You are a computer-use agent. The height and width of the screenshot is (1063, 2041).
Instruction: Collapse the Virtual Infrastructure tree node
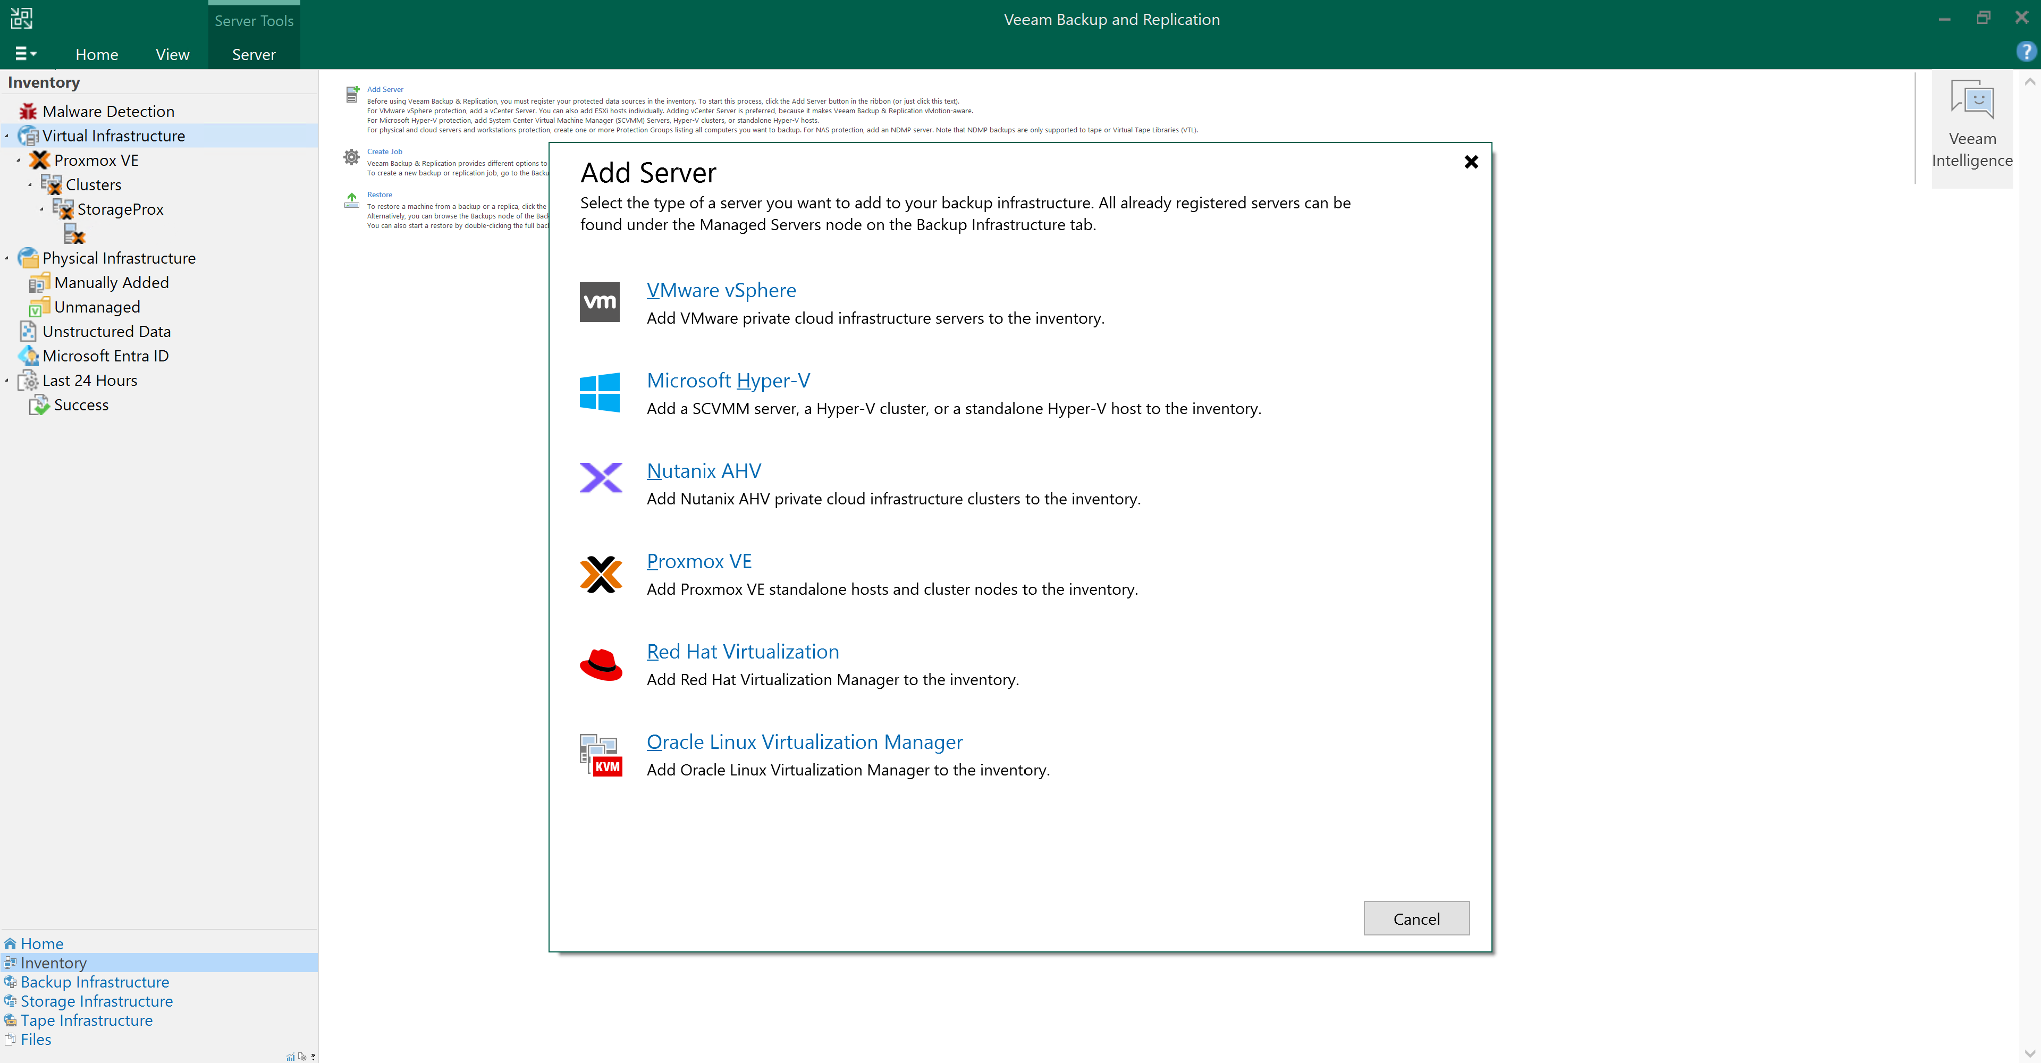pos(7,136)
